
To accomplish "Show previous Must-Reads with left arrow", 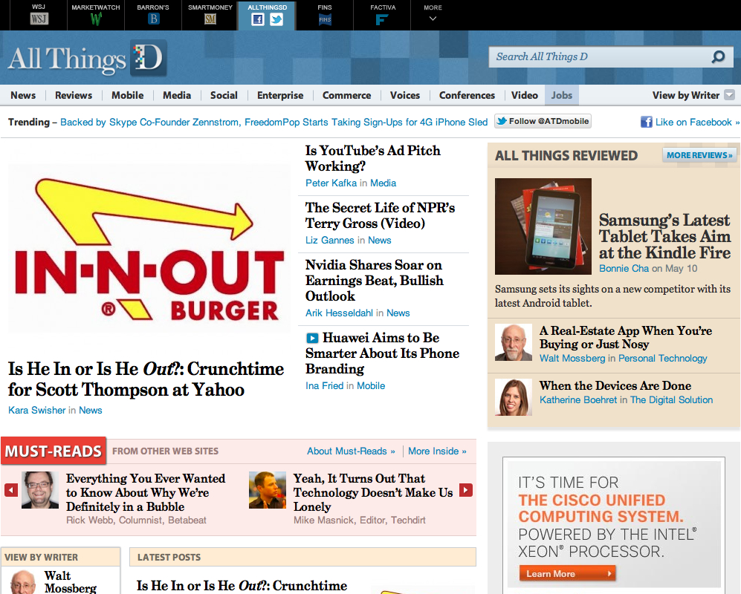I will click(x=11, y=490).
